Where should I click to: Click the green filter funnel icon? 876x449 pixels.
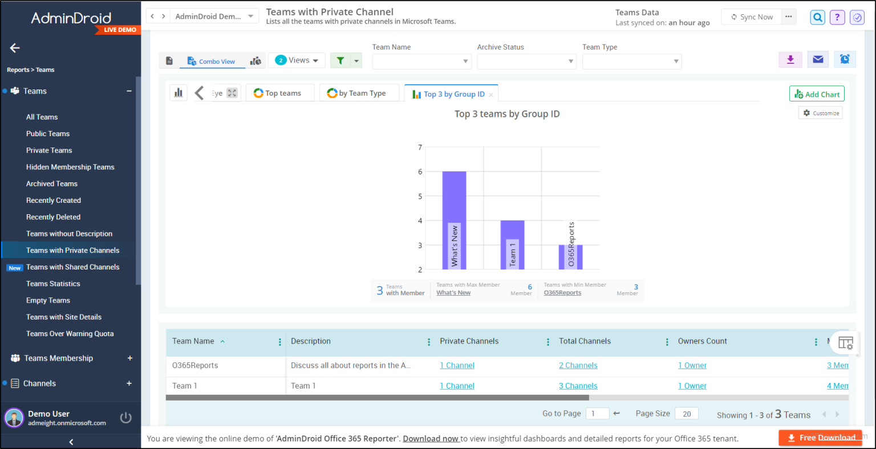coord(340,60)
